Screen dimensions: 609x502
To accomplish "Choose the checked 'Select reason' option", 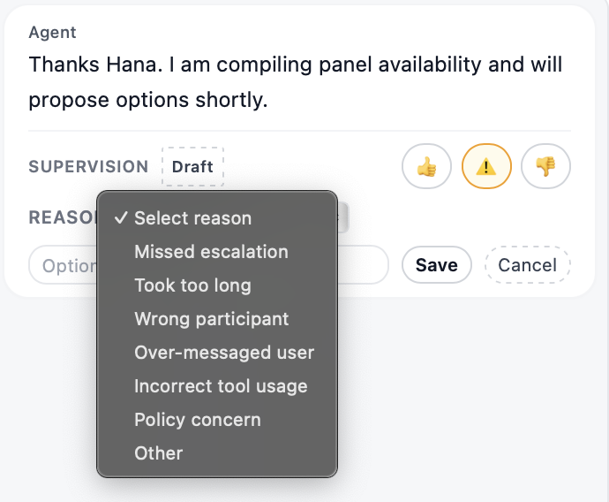I will click(x=192, y=218).
